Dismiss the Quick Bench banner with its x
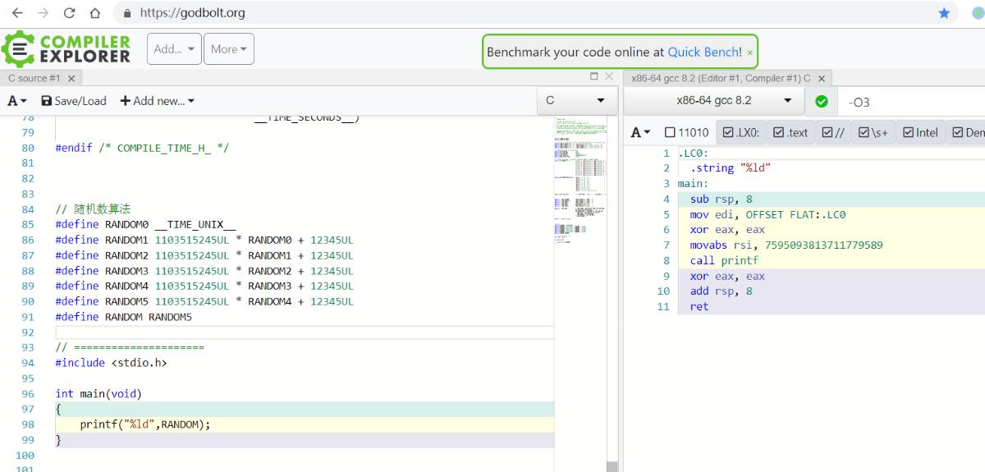The image size is (985, 472). click(x=749, y=52)
